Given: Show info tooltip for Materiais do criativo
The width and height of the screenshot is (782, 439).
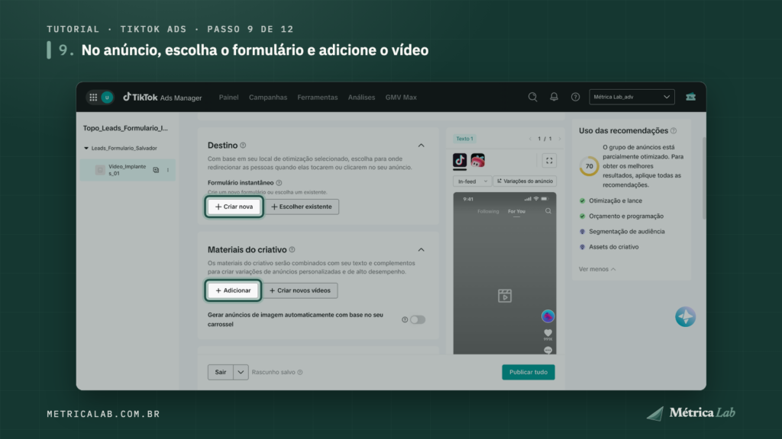Looking at the screenshot, I should pos(292,249).
